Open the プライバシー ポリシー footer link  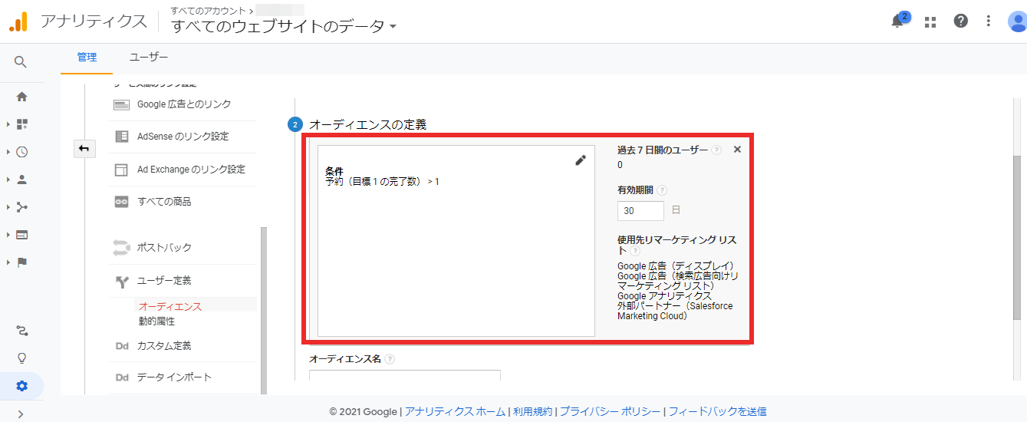610,411
